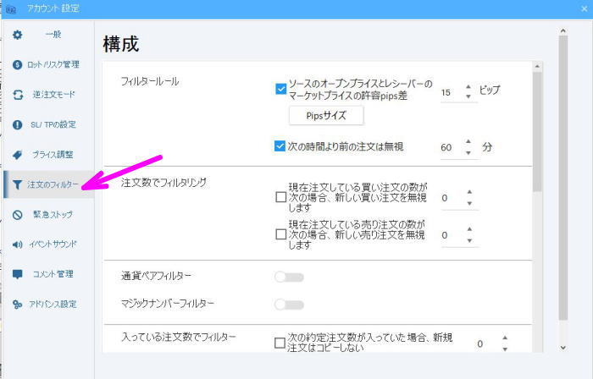Turn on the マジックナンバーフィルター switch
This screenshot has width=593, height=379.
(289, 305)
